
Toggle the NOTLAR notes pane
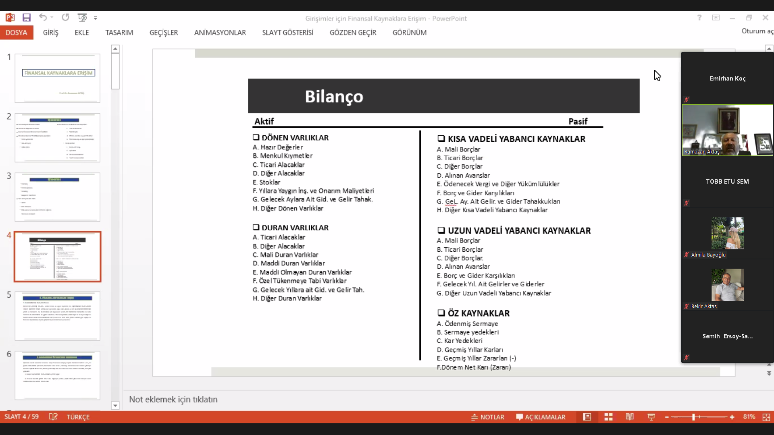488,417
